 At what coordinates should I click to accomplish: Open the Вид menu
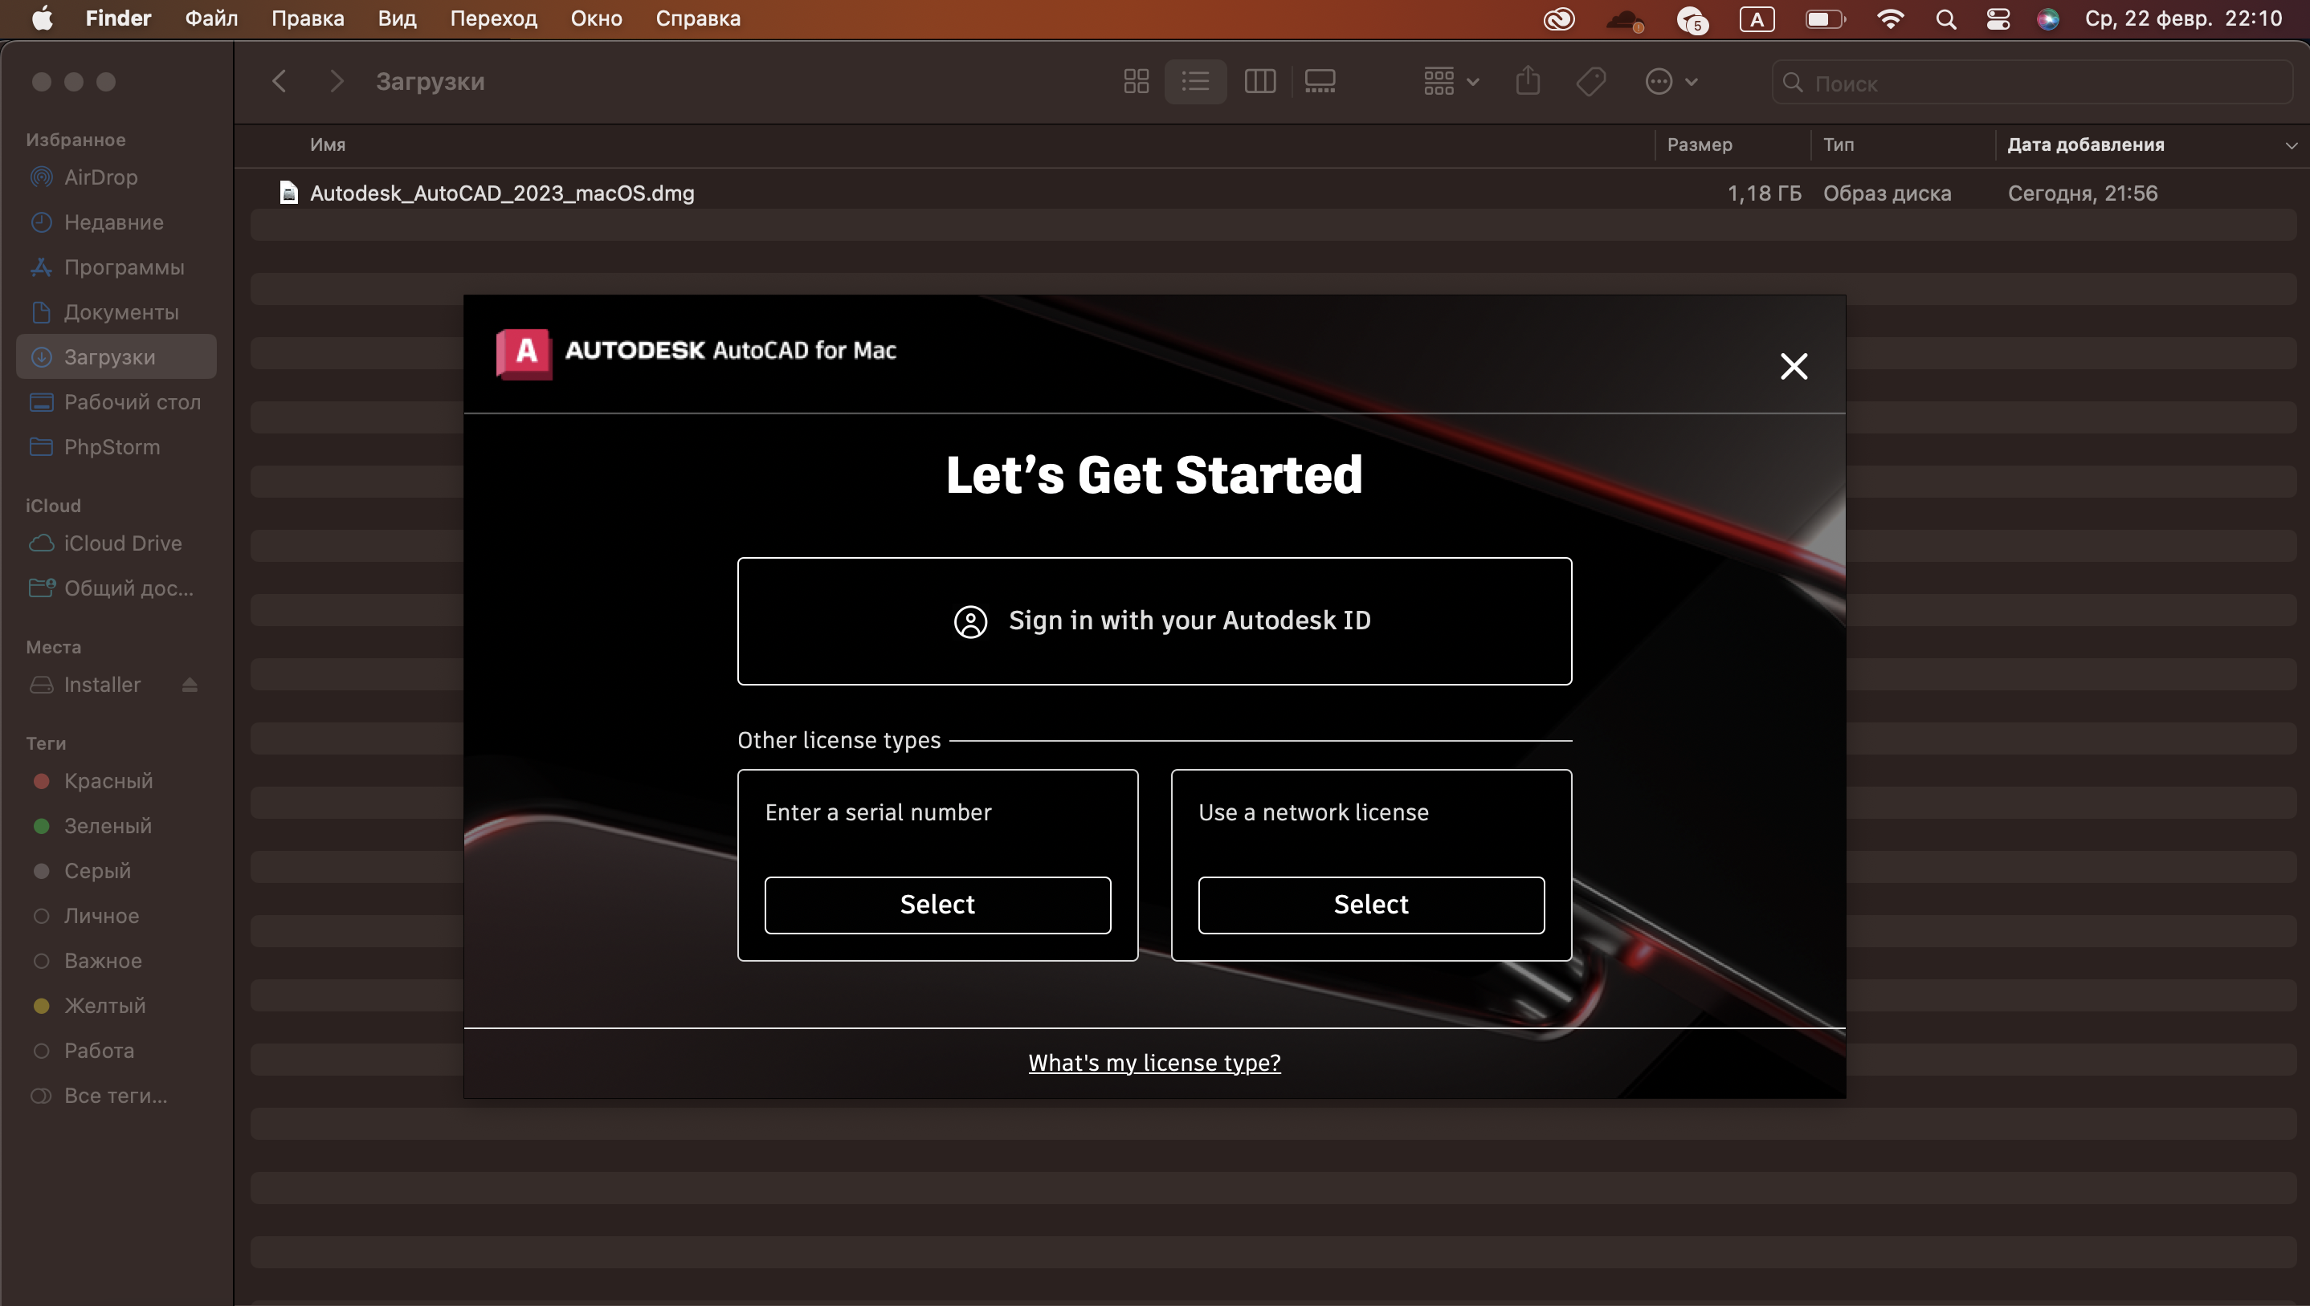tap(397, 18)
